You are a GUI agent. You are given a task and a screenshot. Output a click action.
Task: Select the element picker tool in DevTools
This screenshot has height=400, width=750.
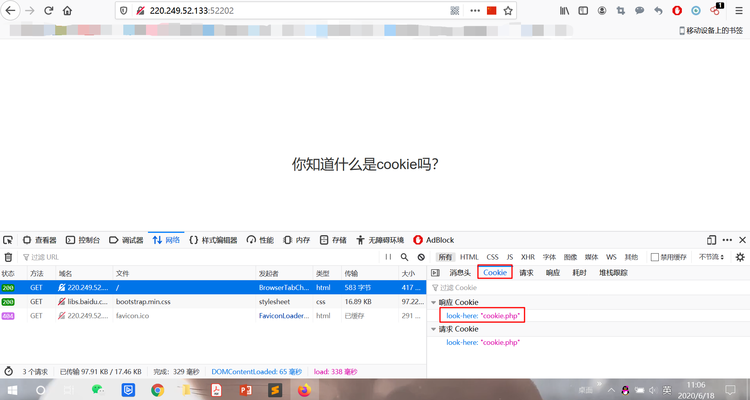[8, 240]
